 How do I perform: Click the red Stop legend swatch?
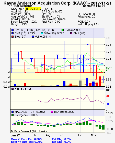click(x=13, y=37)
